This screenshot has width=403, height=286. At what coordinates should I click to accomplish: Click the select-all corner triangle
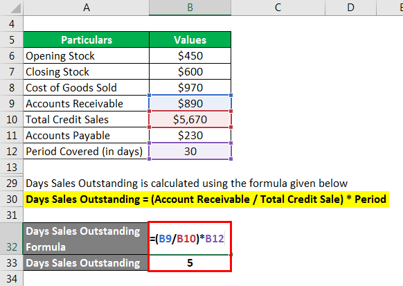pos(15,8)
